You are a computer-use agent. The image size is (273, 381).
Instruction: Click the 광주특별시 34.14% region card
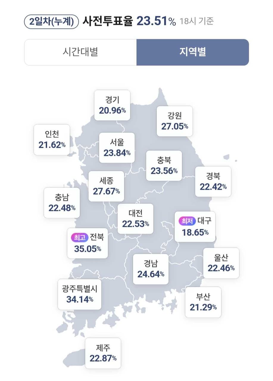80,294
